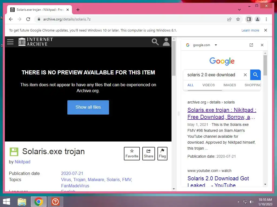Image resolution: width=277 pixels, height=207 pixels.
Task: Open the Internet Archive user account icon
Action: (x=166, y=42)
